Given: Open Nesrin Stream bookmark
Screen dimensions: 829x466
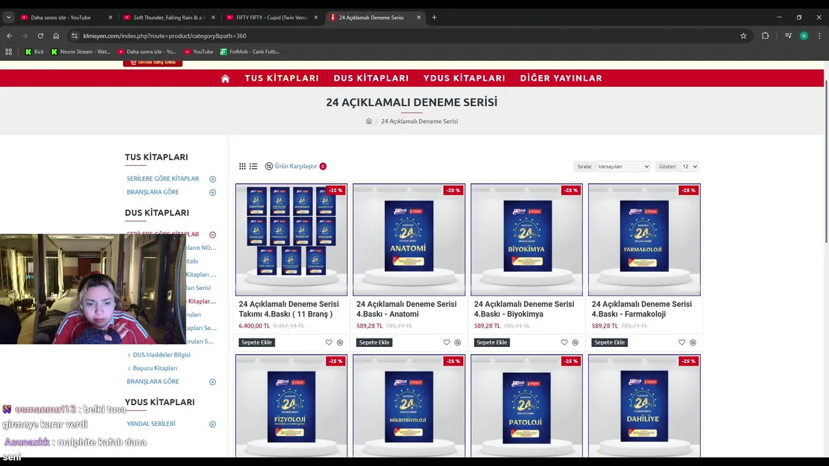Looking at the screenshot, I should click(80, 52).
